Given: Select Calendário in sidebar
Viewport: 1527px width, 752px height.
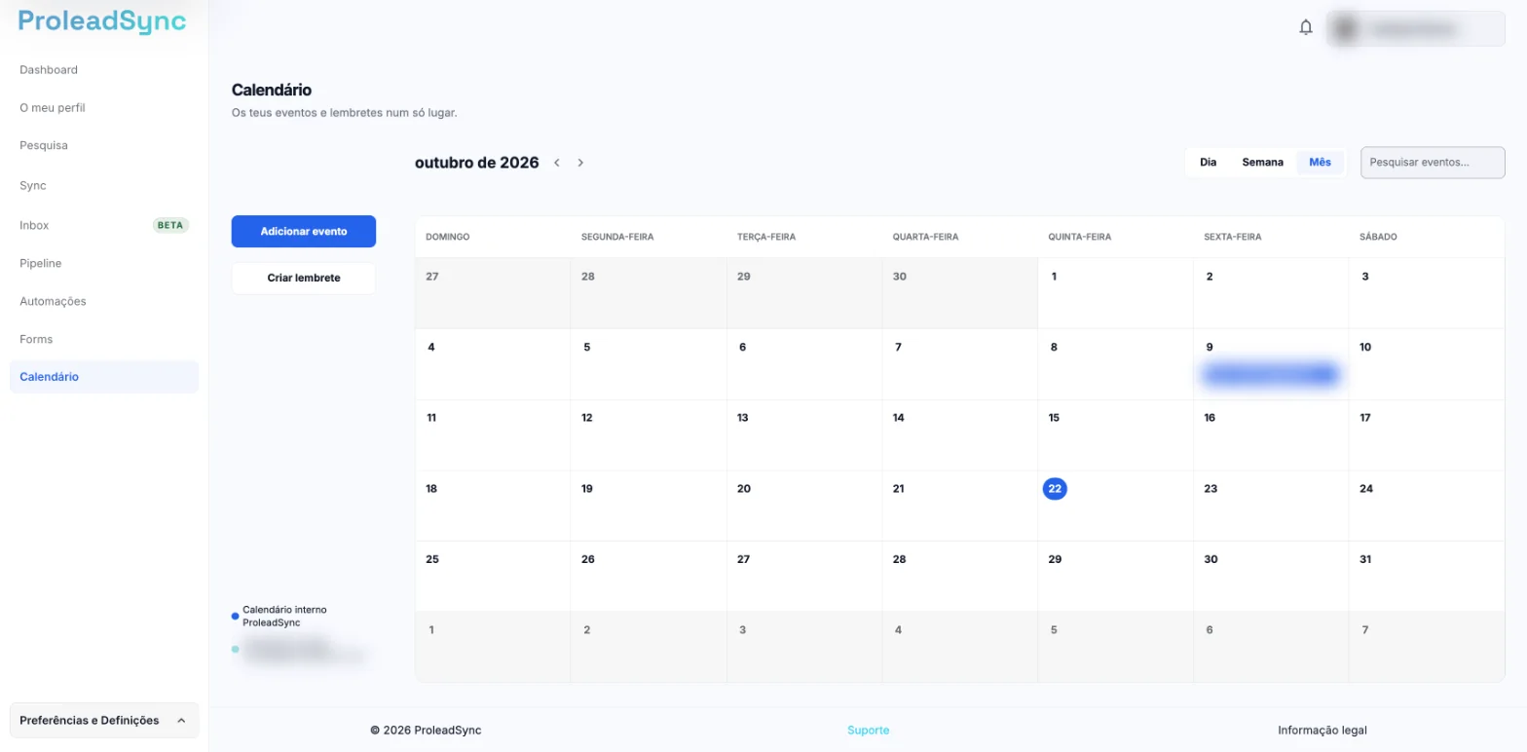Looking at the screenshot, I should click(104, 377).
